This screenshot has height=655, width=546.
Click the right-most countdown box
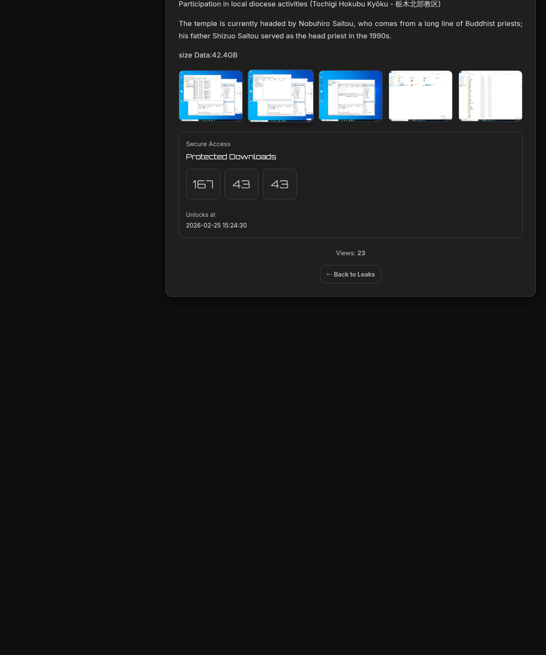point(280,184)
